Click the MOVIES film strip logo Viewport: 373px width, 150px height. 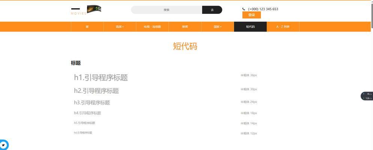(x=86, y=10)
